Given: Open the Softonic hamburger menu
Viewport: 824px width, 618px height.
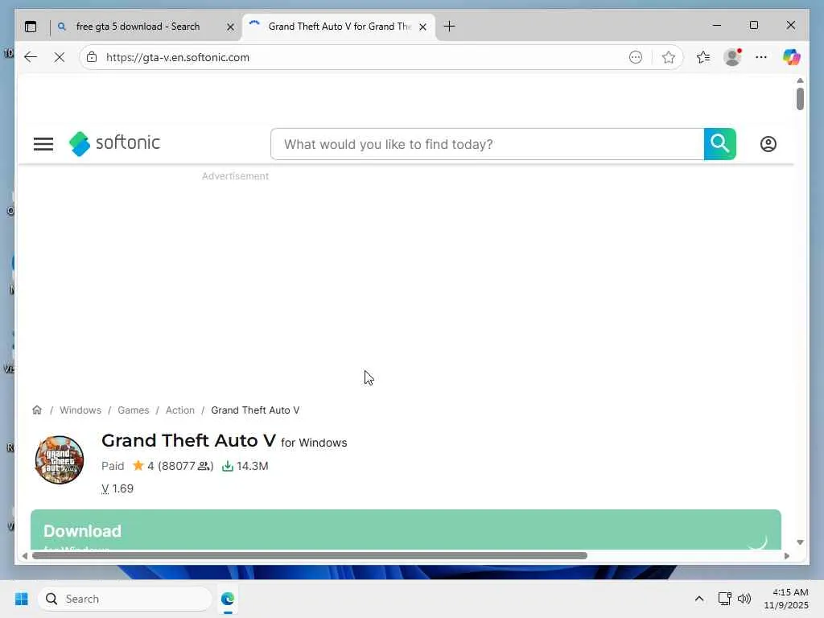Looking at the screenshot, I should tap(43, 144).
